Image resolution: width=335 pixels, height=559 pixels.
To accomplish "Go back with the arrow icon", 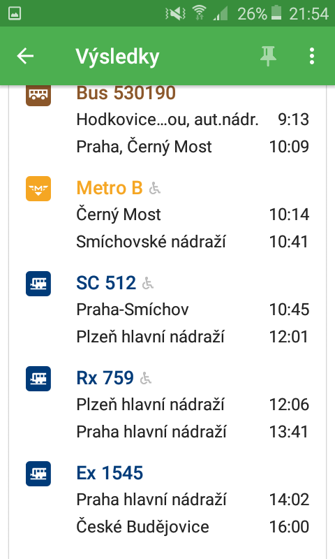I will (25, 57).
